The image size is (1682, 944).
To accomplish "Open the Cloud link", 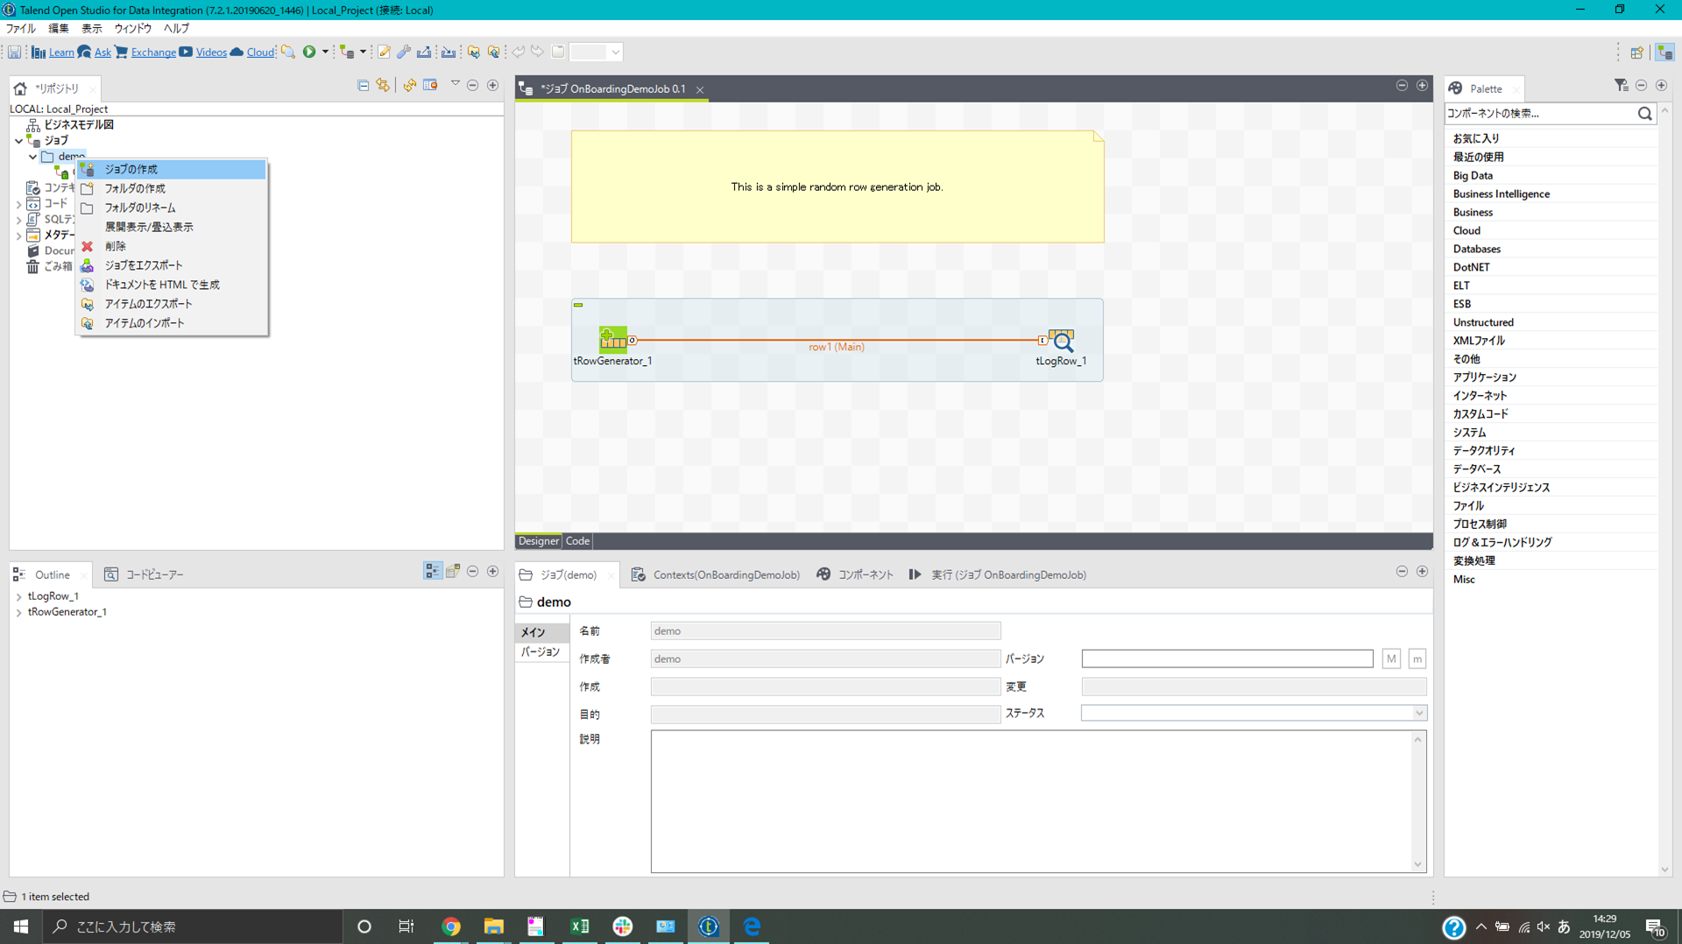I will pyautogui.click(x=260, y=53).
